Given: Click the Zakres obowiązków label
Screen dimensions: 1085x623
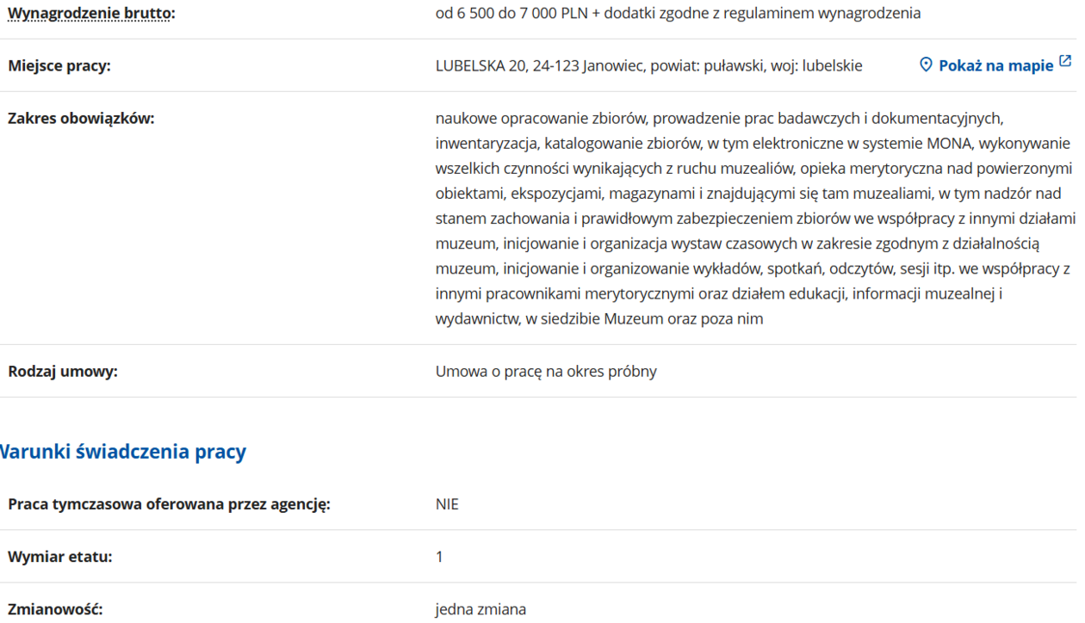Looking at the screenshot, I should pos(81,119).
